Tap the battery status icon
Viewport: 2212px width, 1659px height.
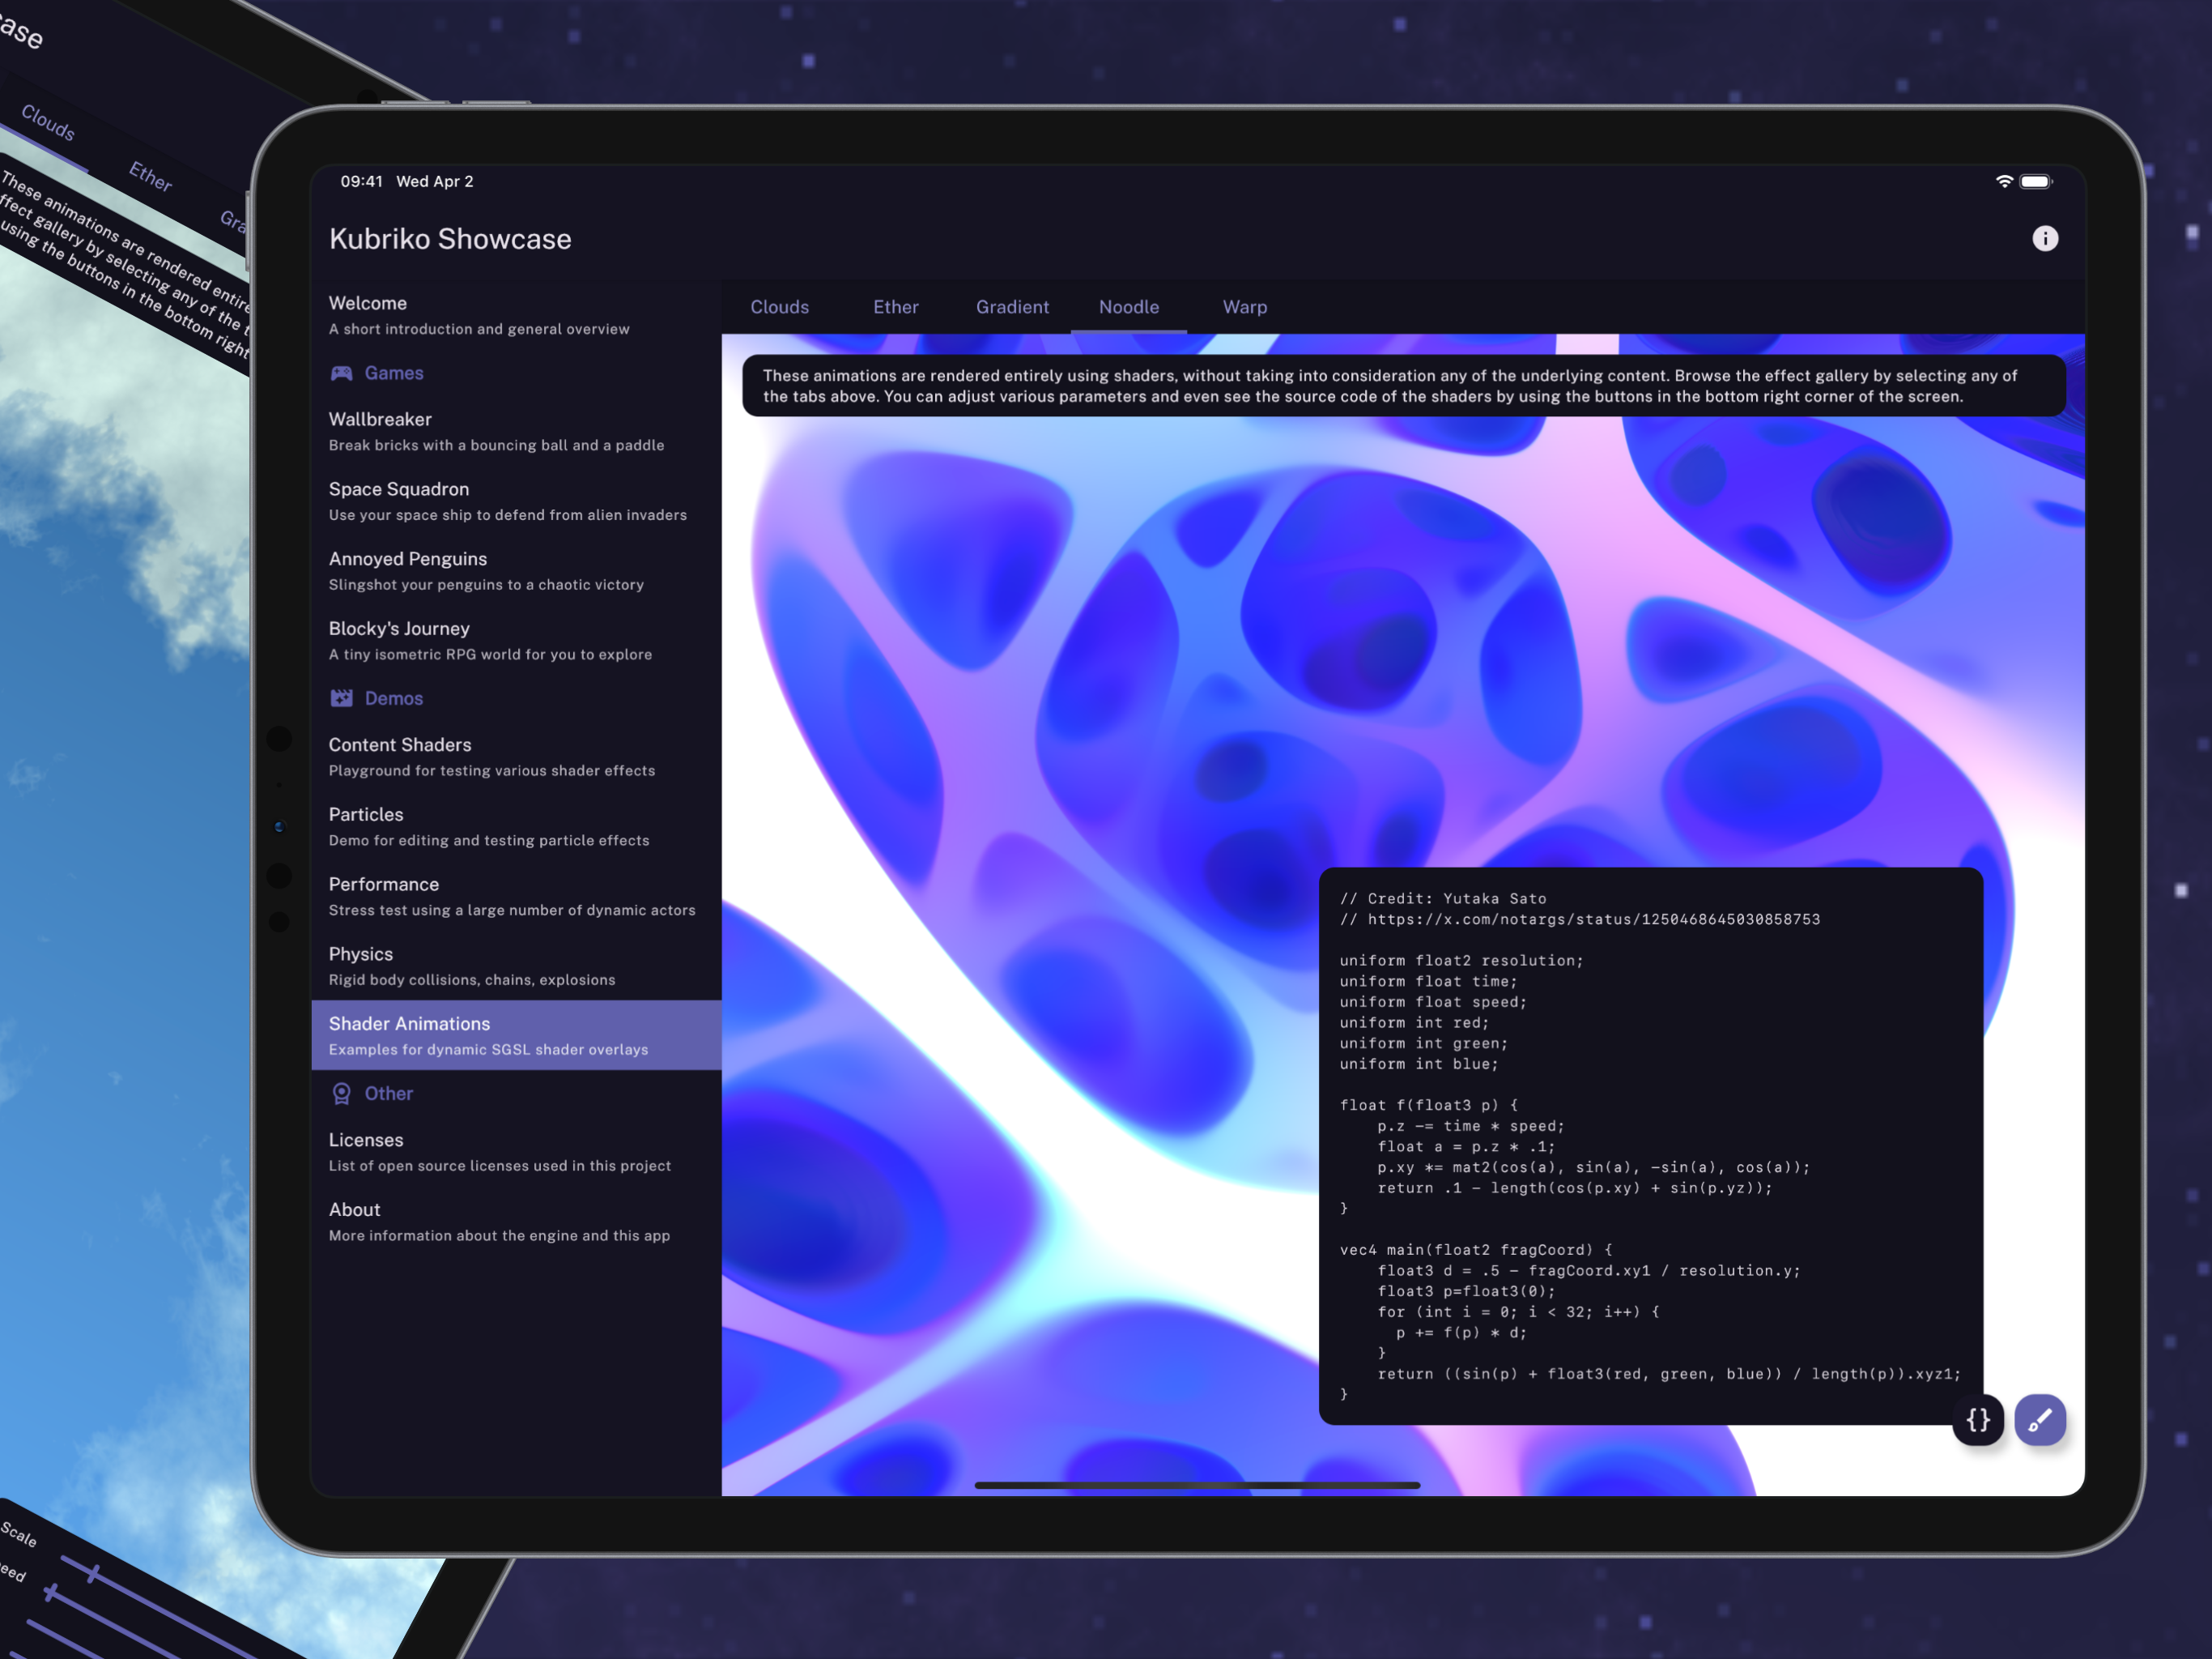(x=2035, y=181)
